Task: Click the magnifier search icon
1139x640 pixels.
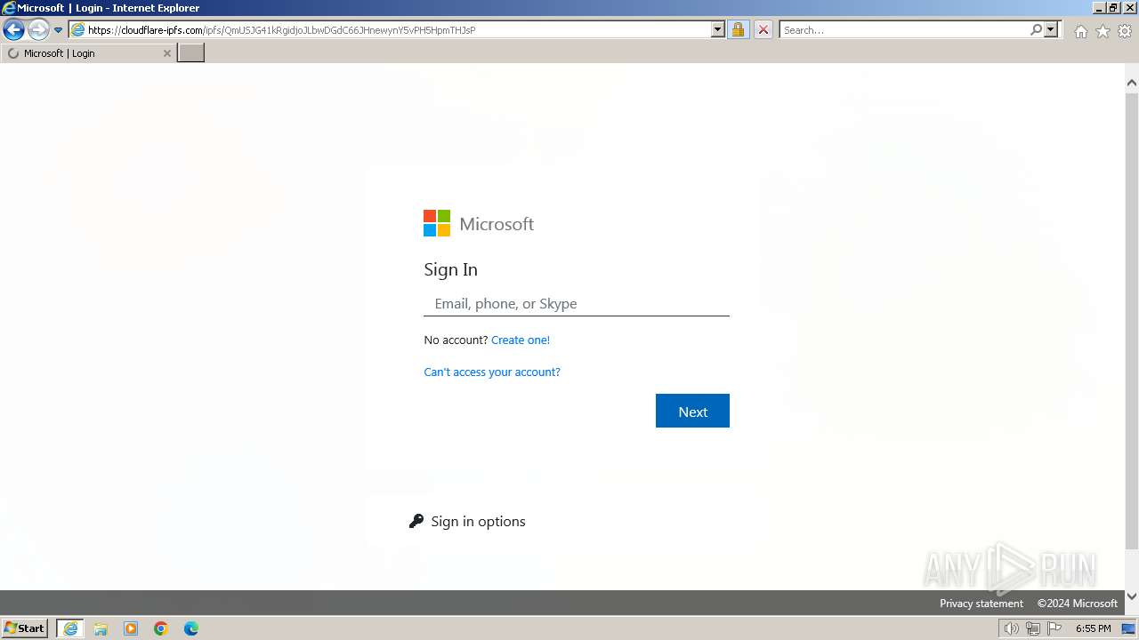Action: (x=1036, y=29)
